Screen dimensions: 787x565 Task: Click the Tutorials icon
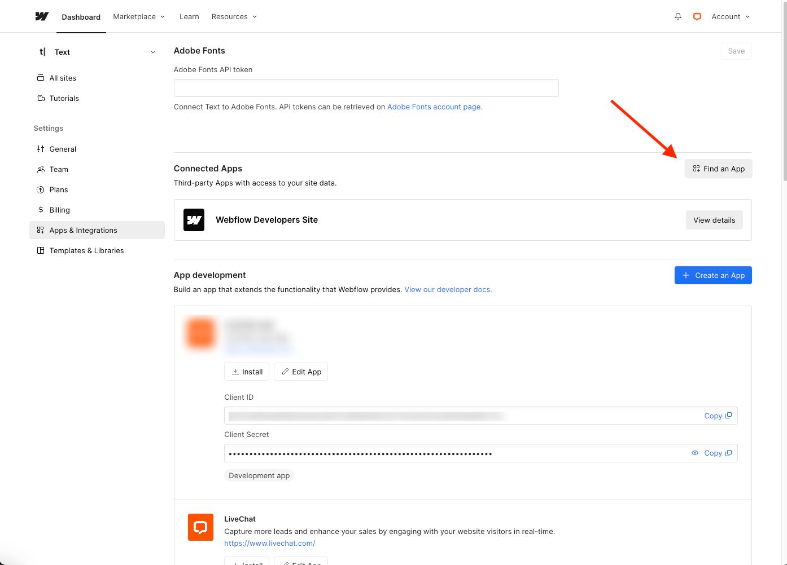point(41,98)
